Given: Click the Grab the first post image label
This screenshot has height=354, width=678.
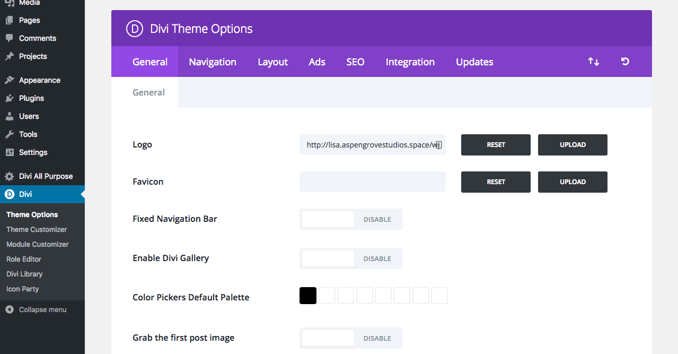Looking at the screenshot, I should coord(183,338).
